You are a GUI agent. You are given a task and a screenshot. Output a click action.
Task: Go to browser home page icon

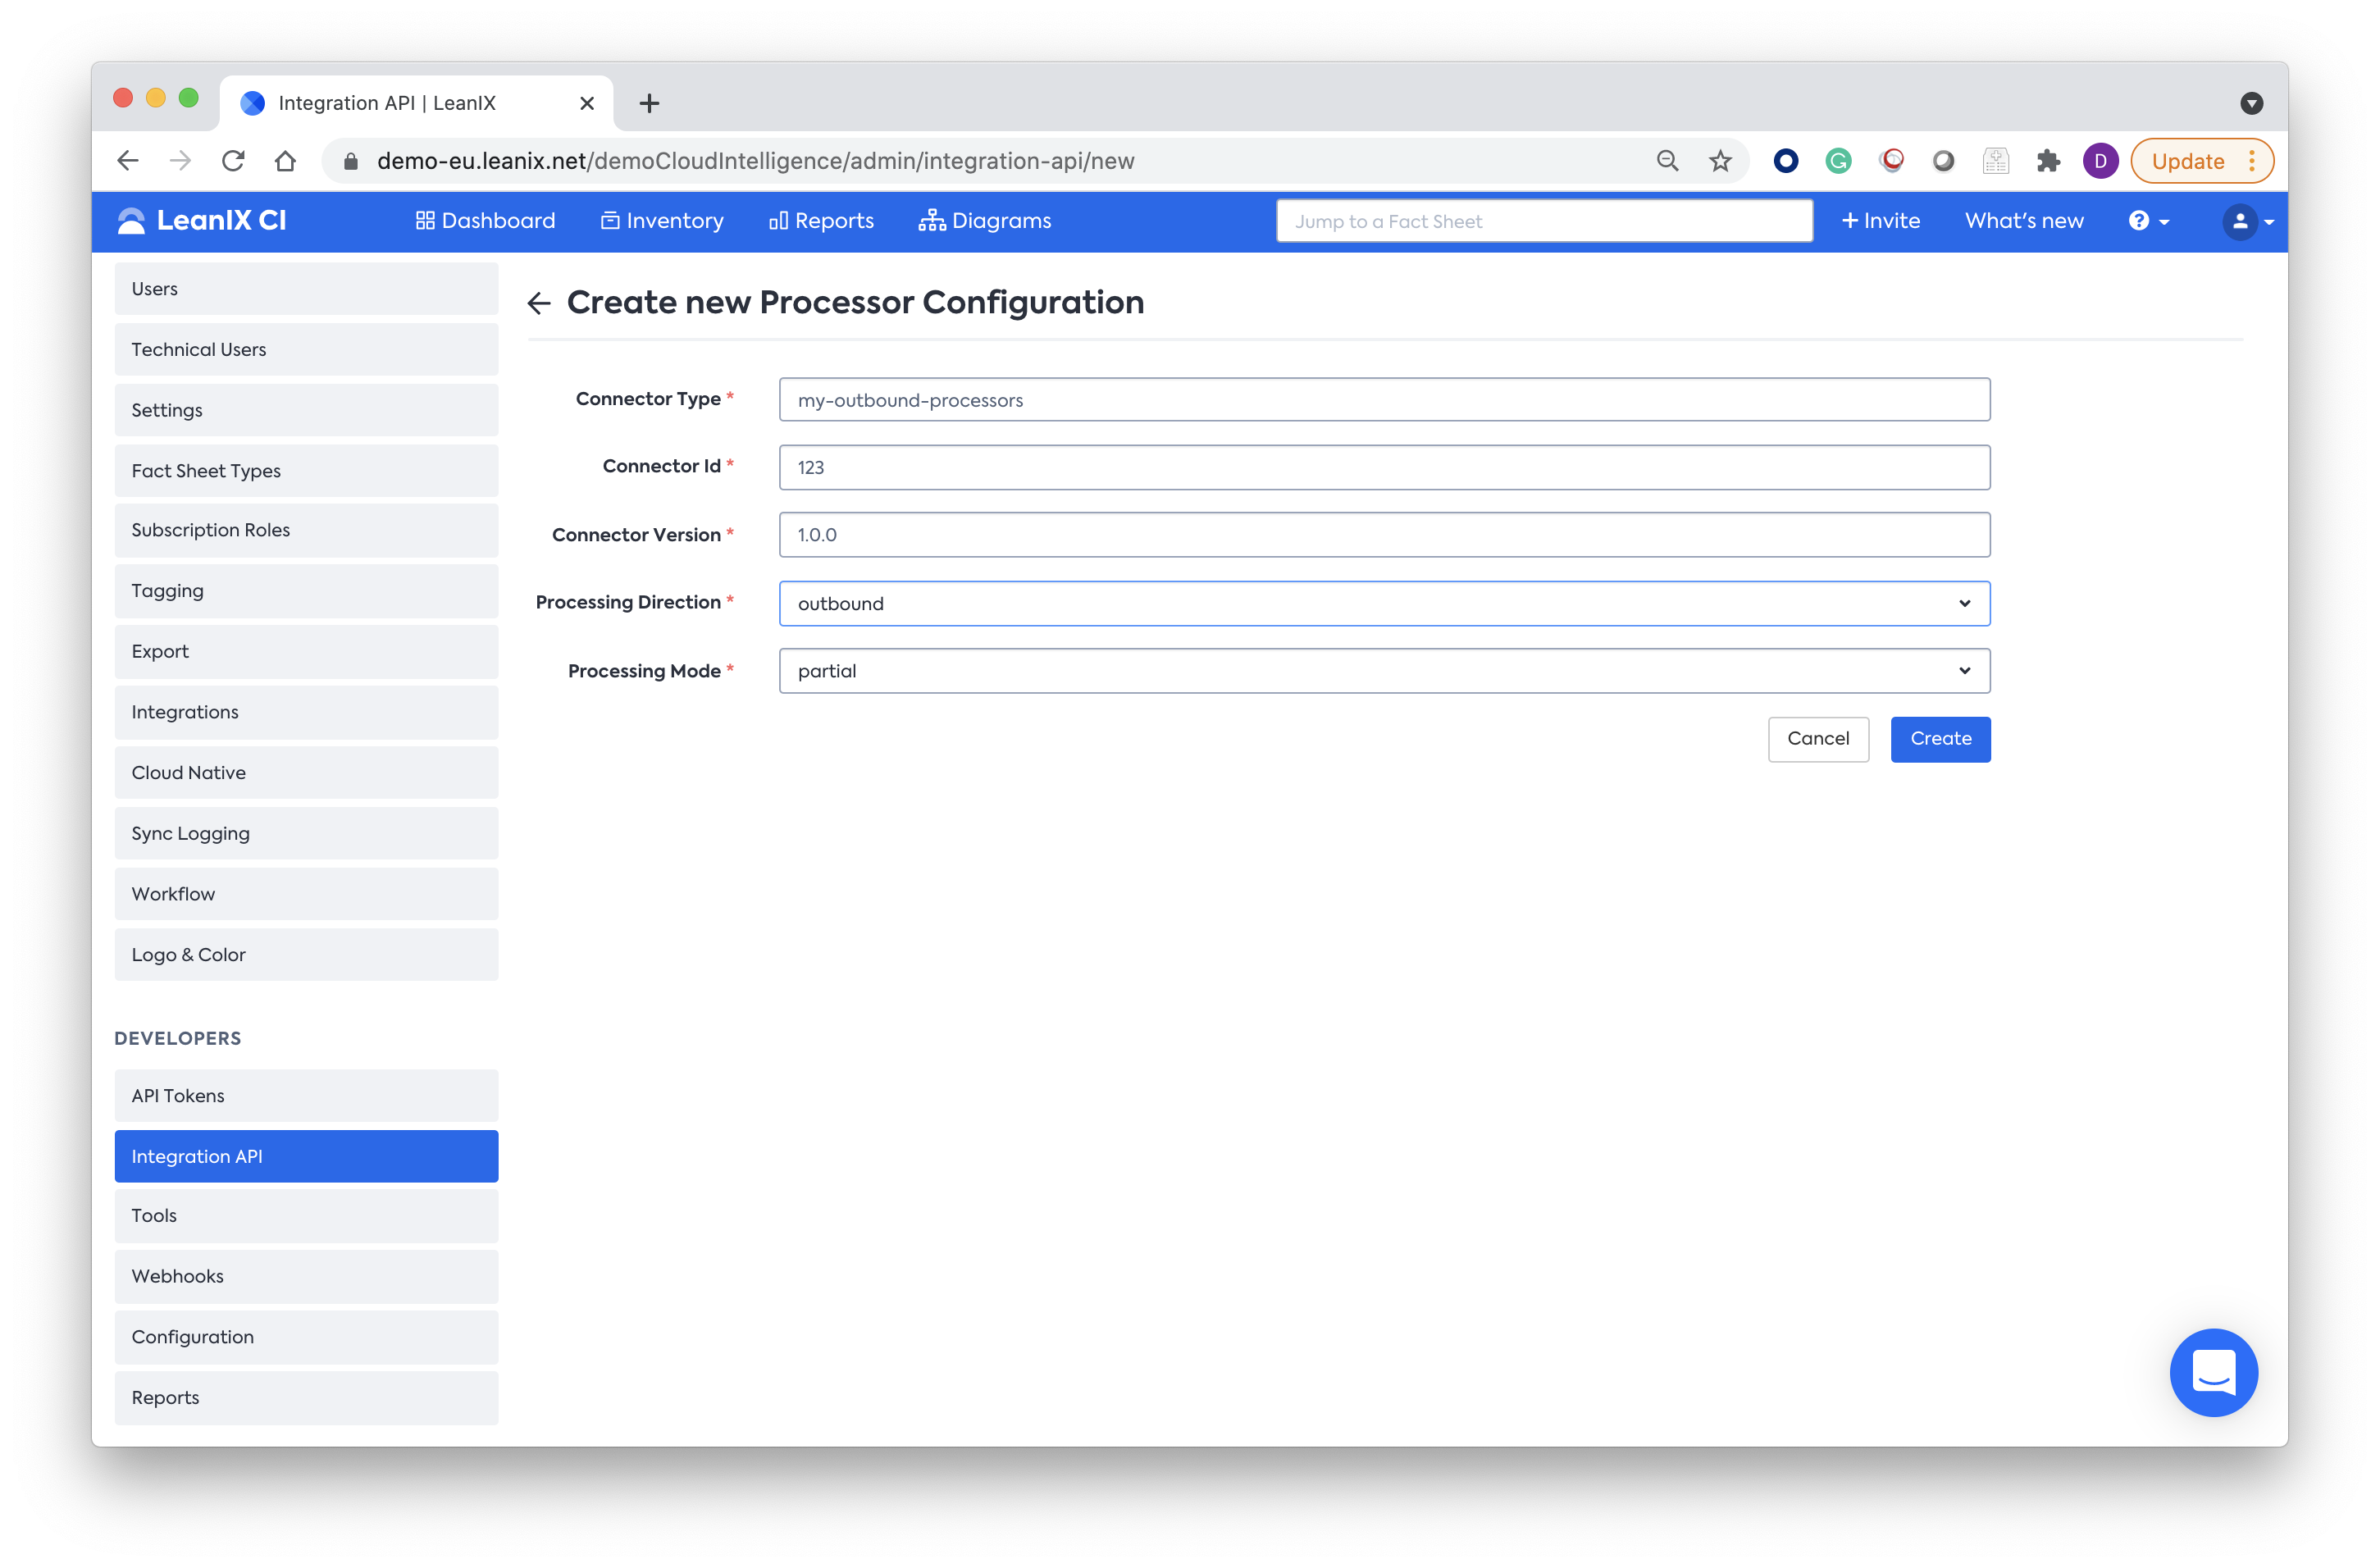(285, 161)
